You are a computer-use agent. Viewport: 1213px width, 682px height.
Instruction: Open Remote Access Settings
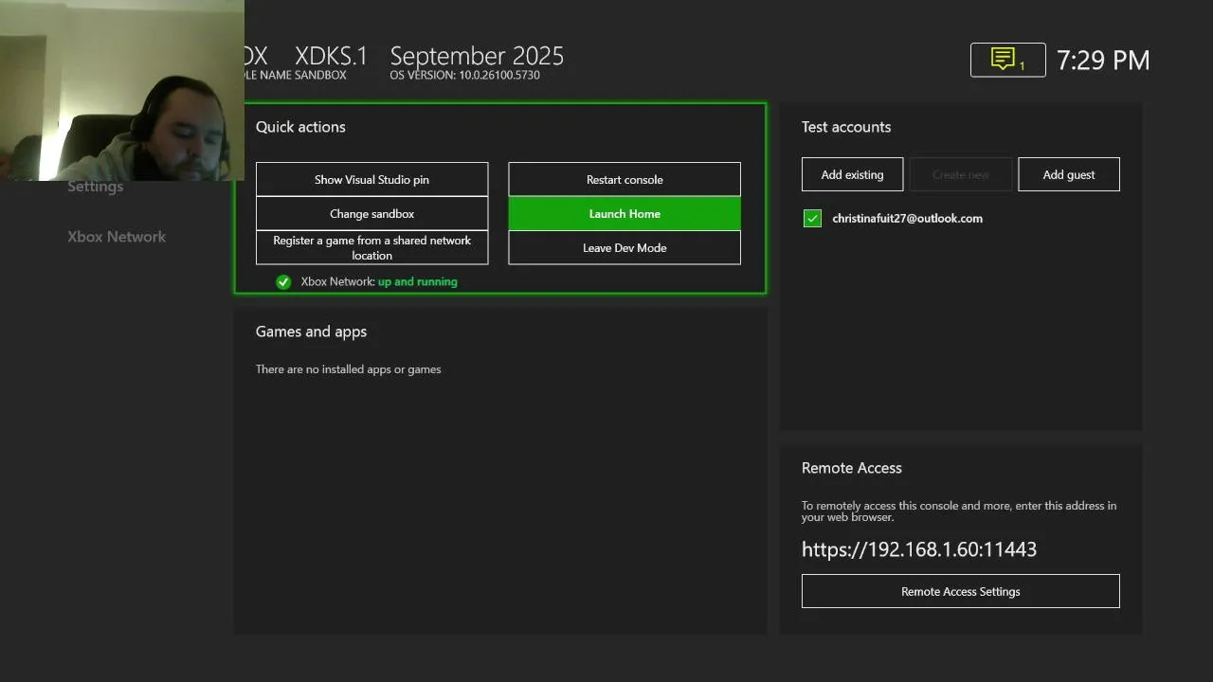960,591
